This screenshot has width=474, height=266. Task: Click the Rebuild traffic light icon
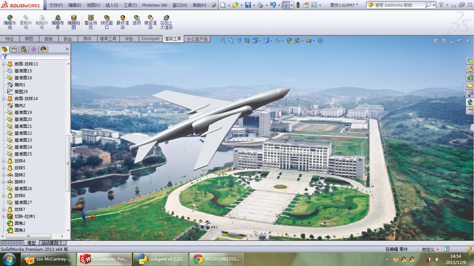coord(298,5)
